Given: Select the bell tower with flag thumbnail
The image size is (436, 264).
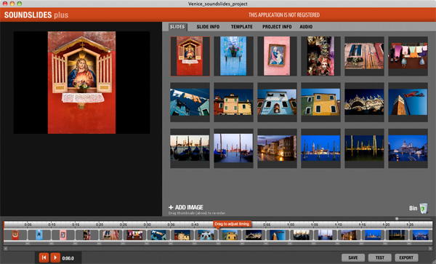Looking at the screenshot, I should pyautogui.click(x=408, y=102).
